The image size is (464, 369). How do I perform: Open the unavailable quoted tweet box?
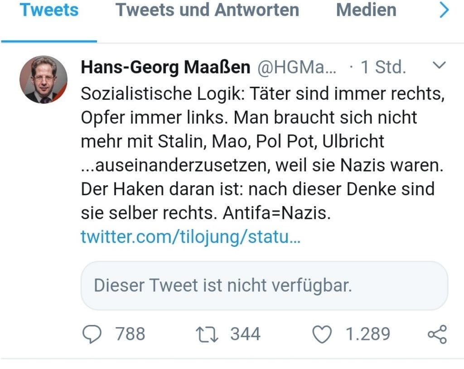[264, 286]
